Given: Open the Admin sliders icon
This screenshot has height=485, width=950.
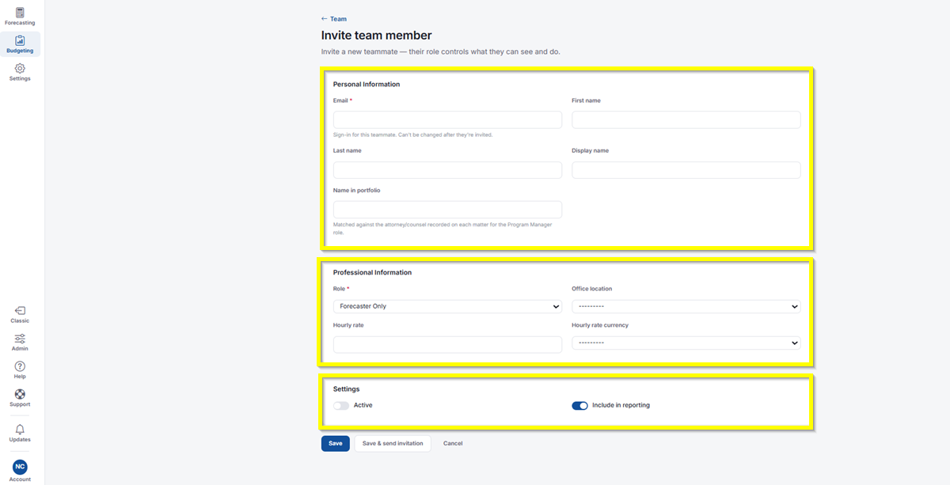Looking at the screenshot, I should pos(20,338).
